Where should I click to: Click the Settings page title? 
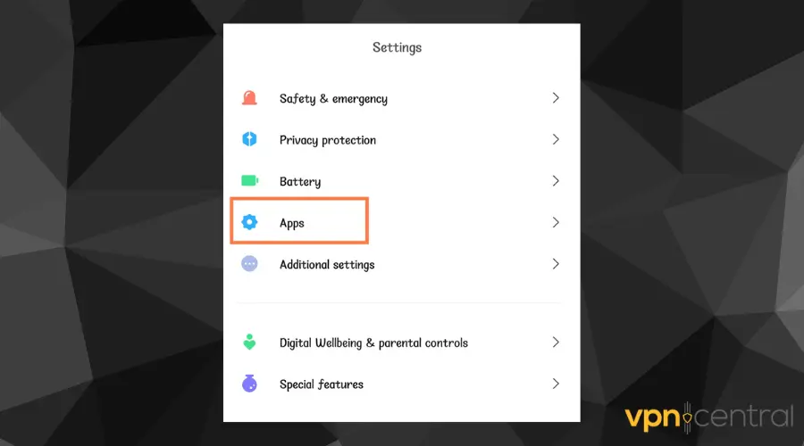click(397, 47)
